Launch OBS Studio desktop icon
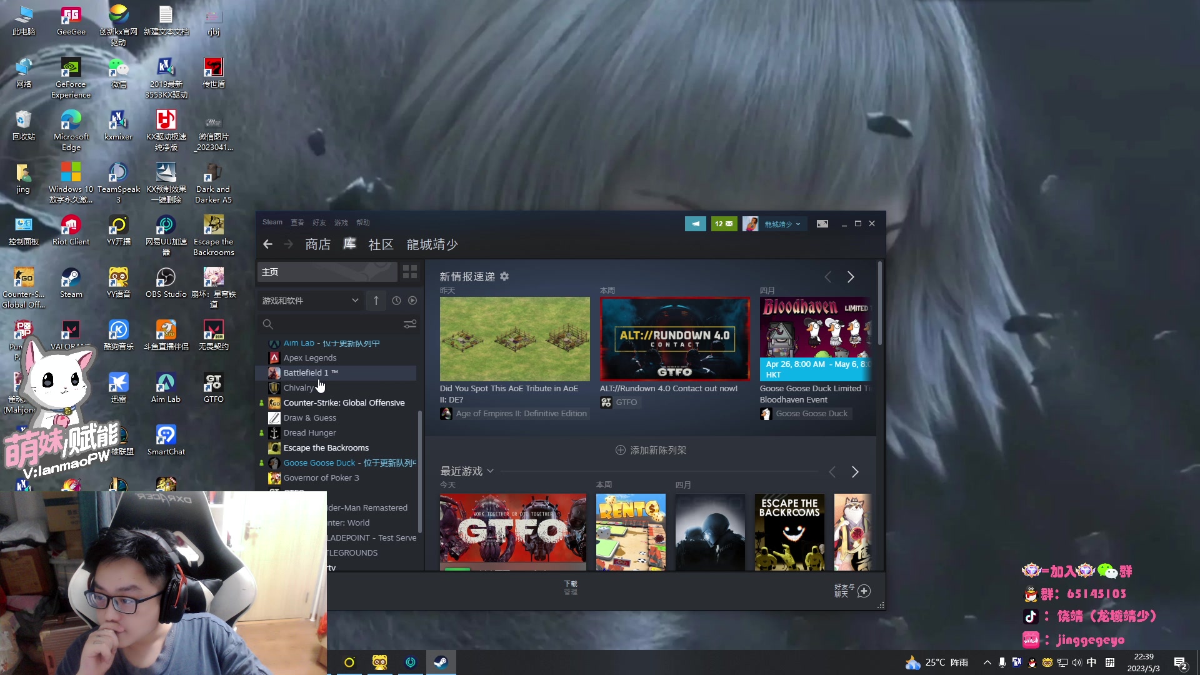 (166, 283)
